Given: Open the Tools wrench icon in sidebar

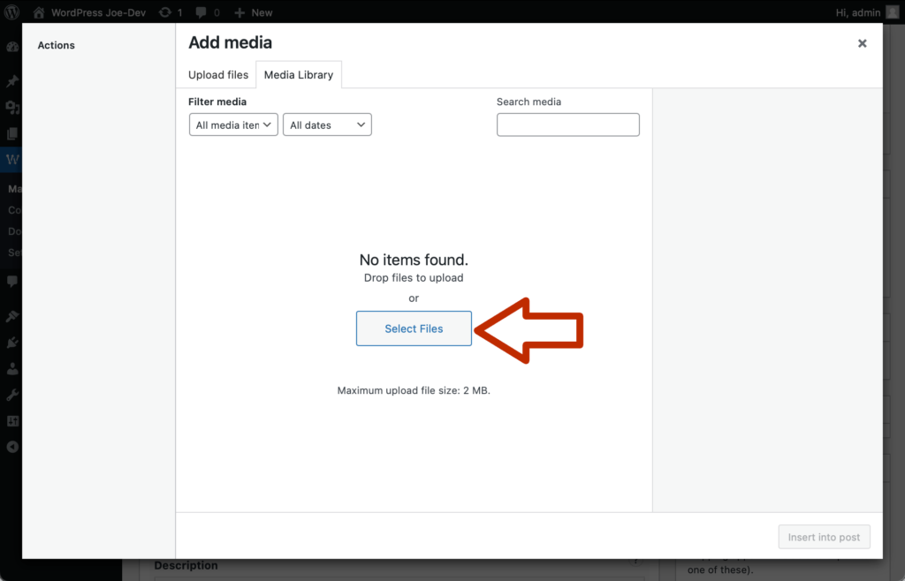Looking at the screenshot, I should pyautogui.click(x=12, y=395).
